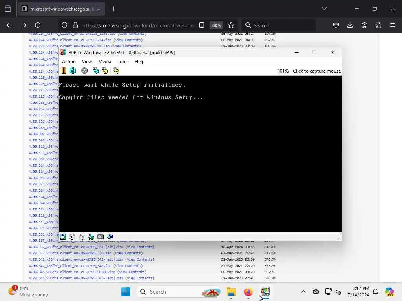The image size is (402, 301).
Task: Expand the hidden system tray icons chevron
Action: click(303, 292)
